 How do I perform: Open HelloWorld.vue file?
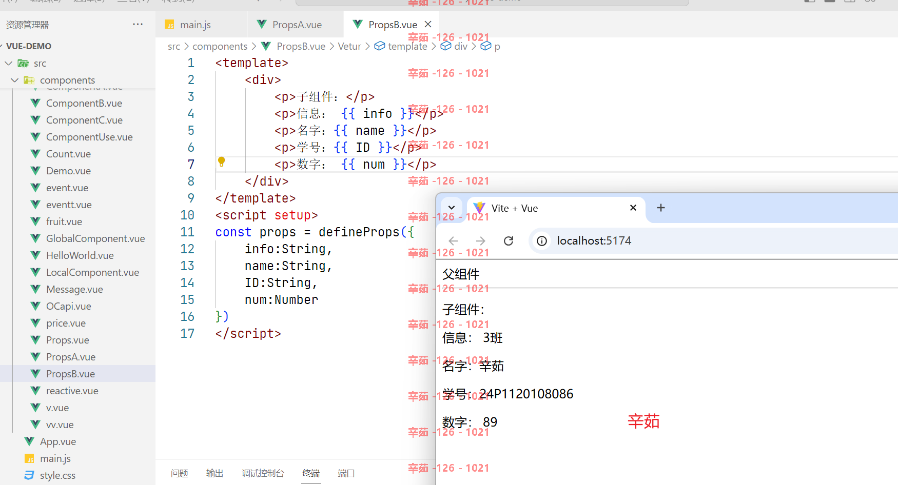pyautogui.click(x=80, y=255)
